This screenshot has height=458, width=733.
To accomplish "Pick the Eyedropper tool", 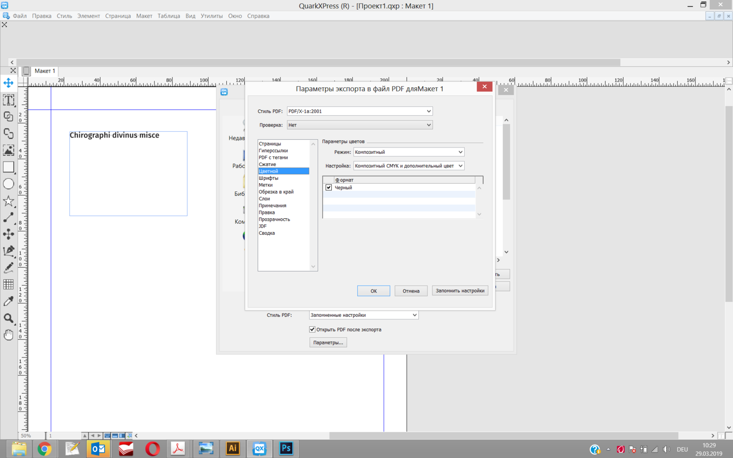I will pyautogui.click(x=8, y=301).
